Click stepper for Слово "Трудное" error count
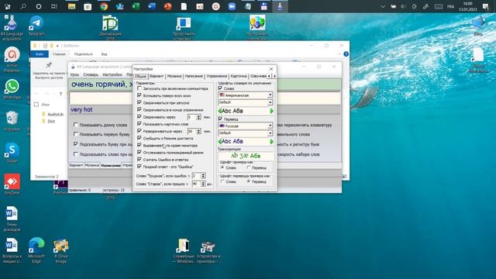The image size is (496, 279). pyautogui.click(x=203, y=176)
